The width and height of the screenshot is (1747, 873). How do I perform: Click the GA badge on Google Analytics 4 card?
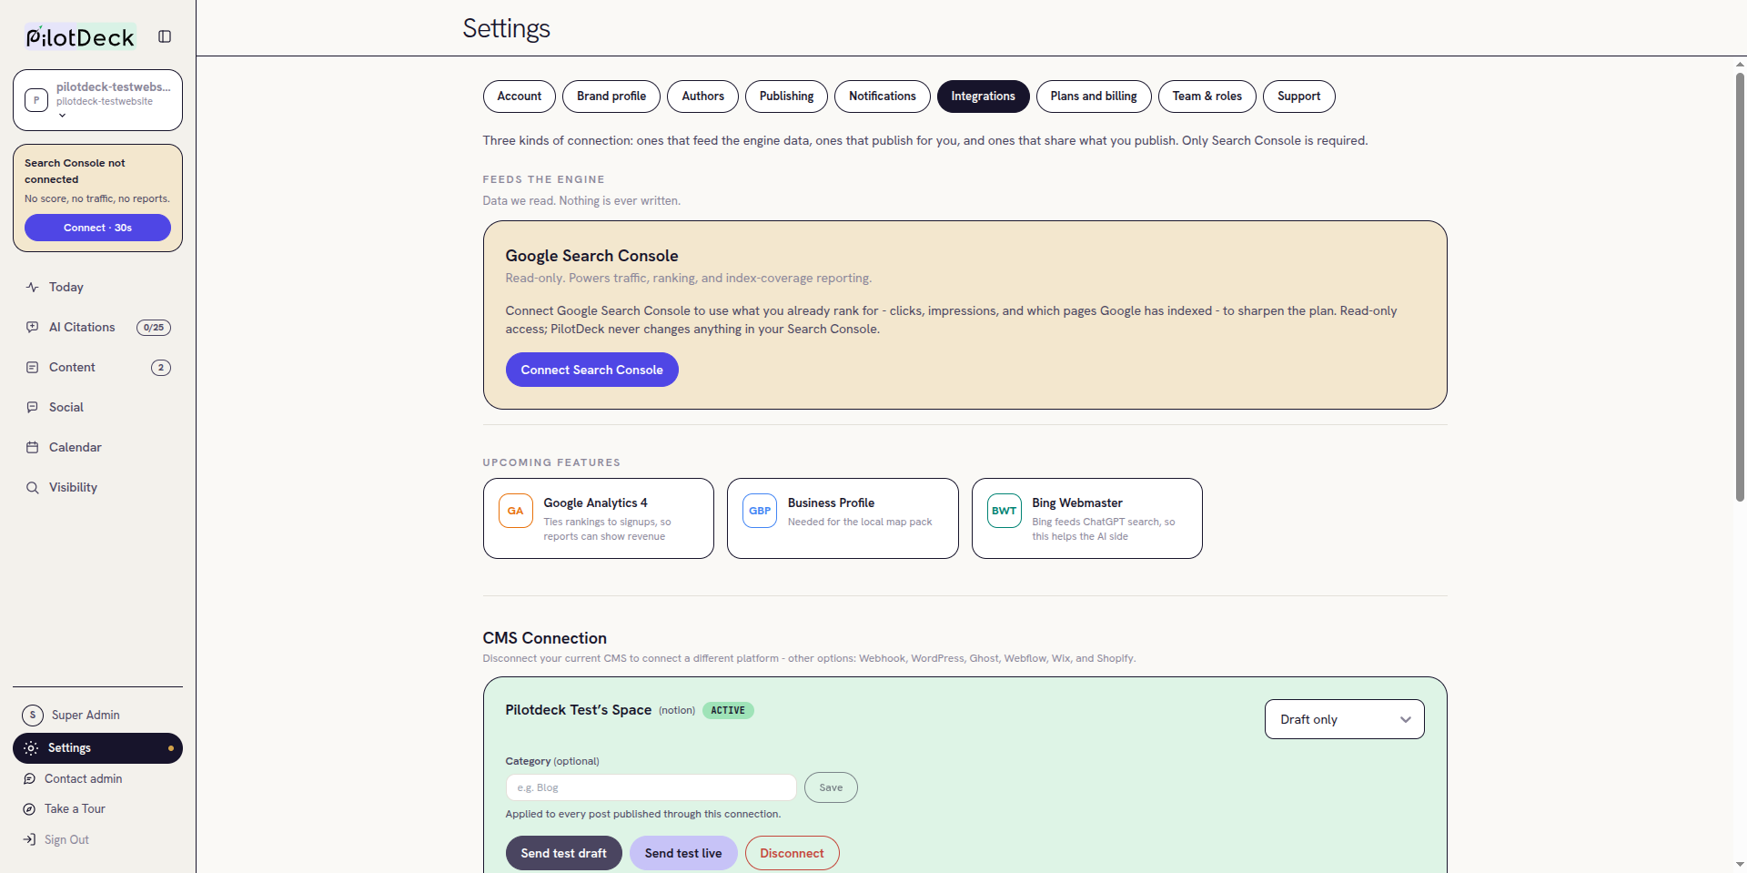(516, 511)
